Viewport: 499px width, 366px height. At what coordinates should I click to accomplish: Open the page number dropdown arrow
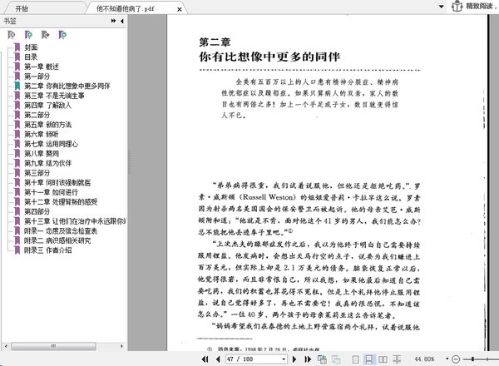pos(284,359)
